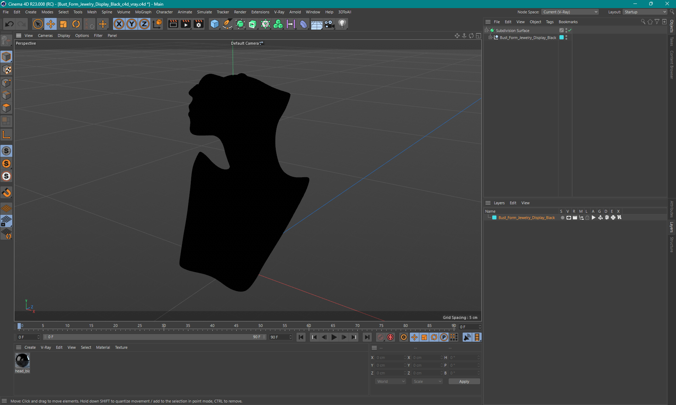Click the Floor grid icon
The width and height of the screenshot is (676, 405).
click(317, 24)
